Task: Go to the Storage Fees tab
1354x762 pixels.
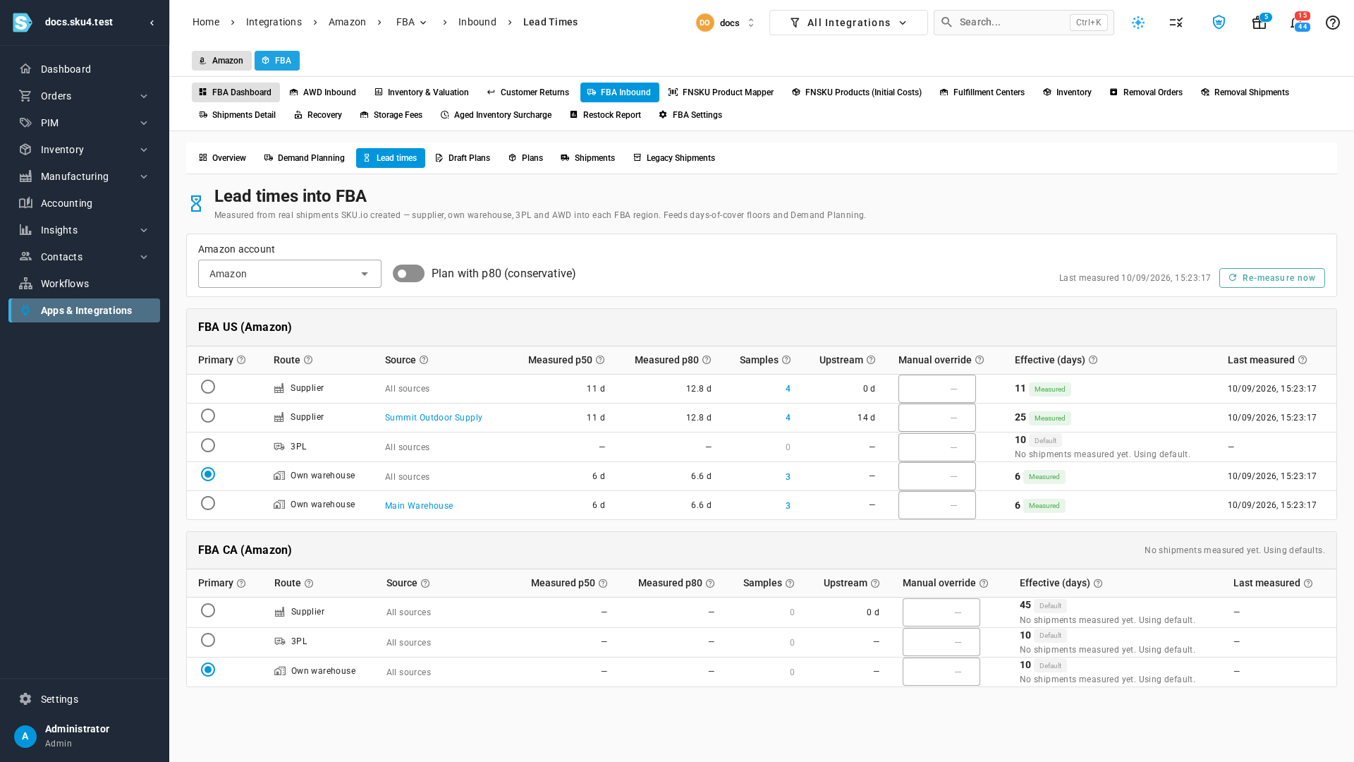Action: 391,115
